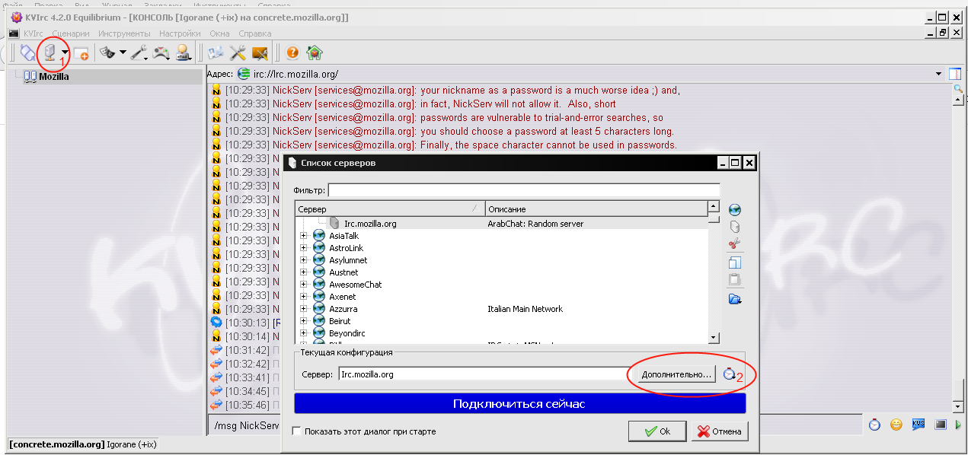The image size is (968, 455).
Task: Click the orange question mark help icon
Action: coord(292,52)
